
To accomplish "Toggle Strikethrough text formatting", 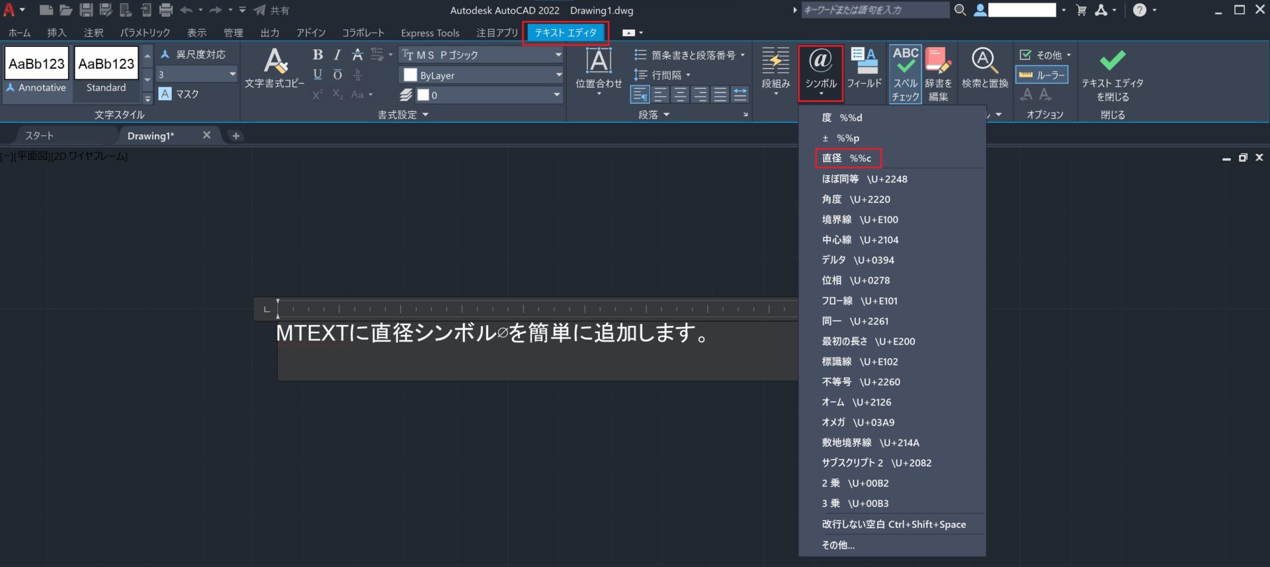I will 357,55.
